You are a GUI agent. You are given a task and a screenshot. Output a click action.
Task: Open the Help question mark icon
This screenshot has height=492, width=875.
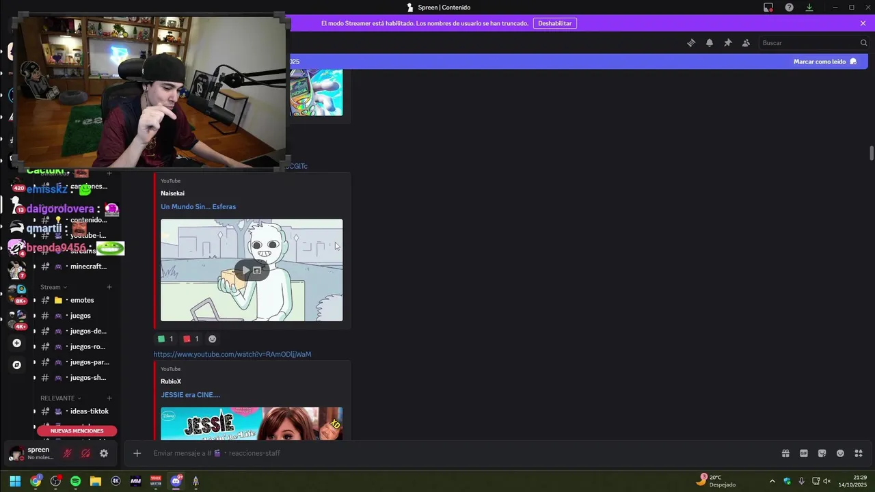coord(789,8)
